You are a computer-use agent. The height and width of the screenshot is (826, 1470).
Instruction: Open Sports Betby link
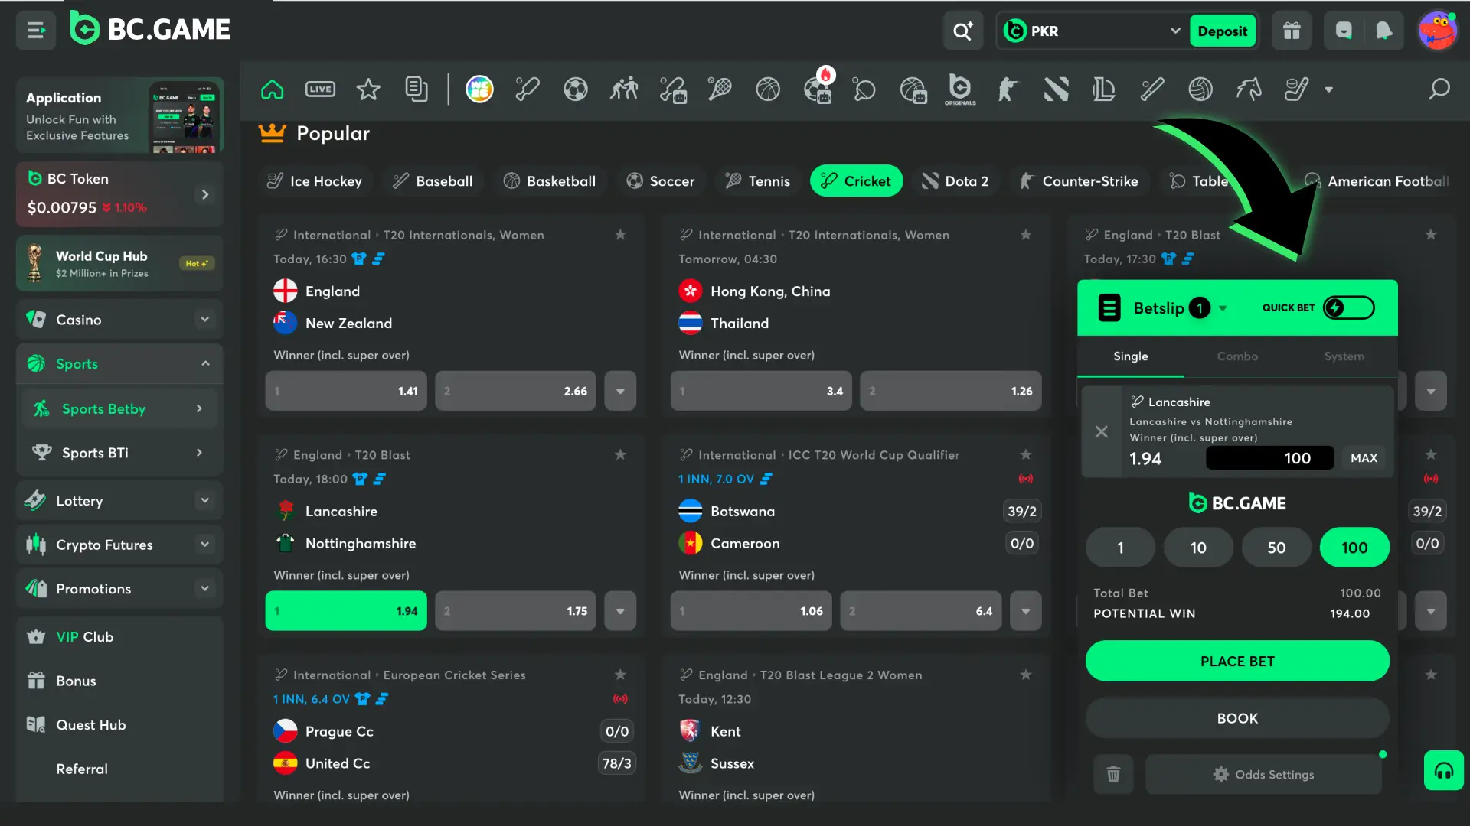pyautogui.click(x=119, y=409)
